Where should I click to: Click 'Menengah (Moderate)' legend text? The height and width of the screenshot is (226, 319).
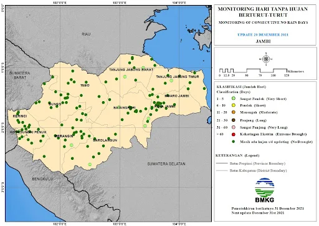pos(259,112)
